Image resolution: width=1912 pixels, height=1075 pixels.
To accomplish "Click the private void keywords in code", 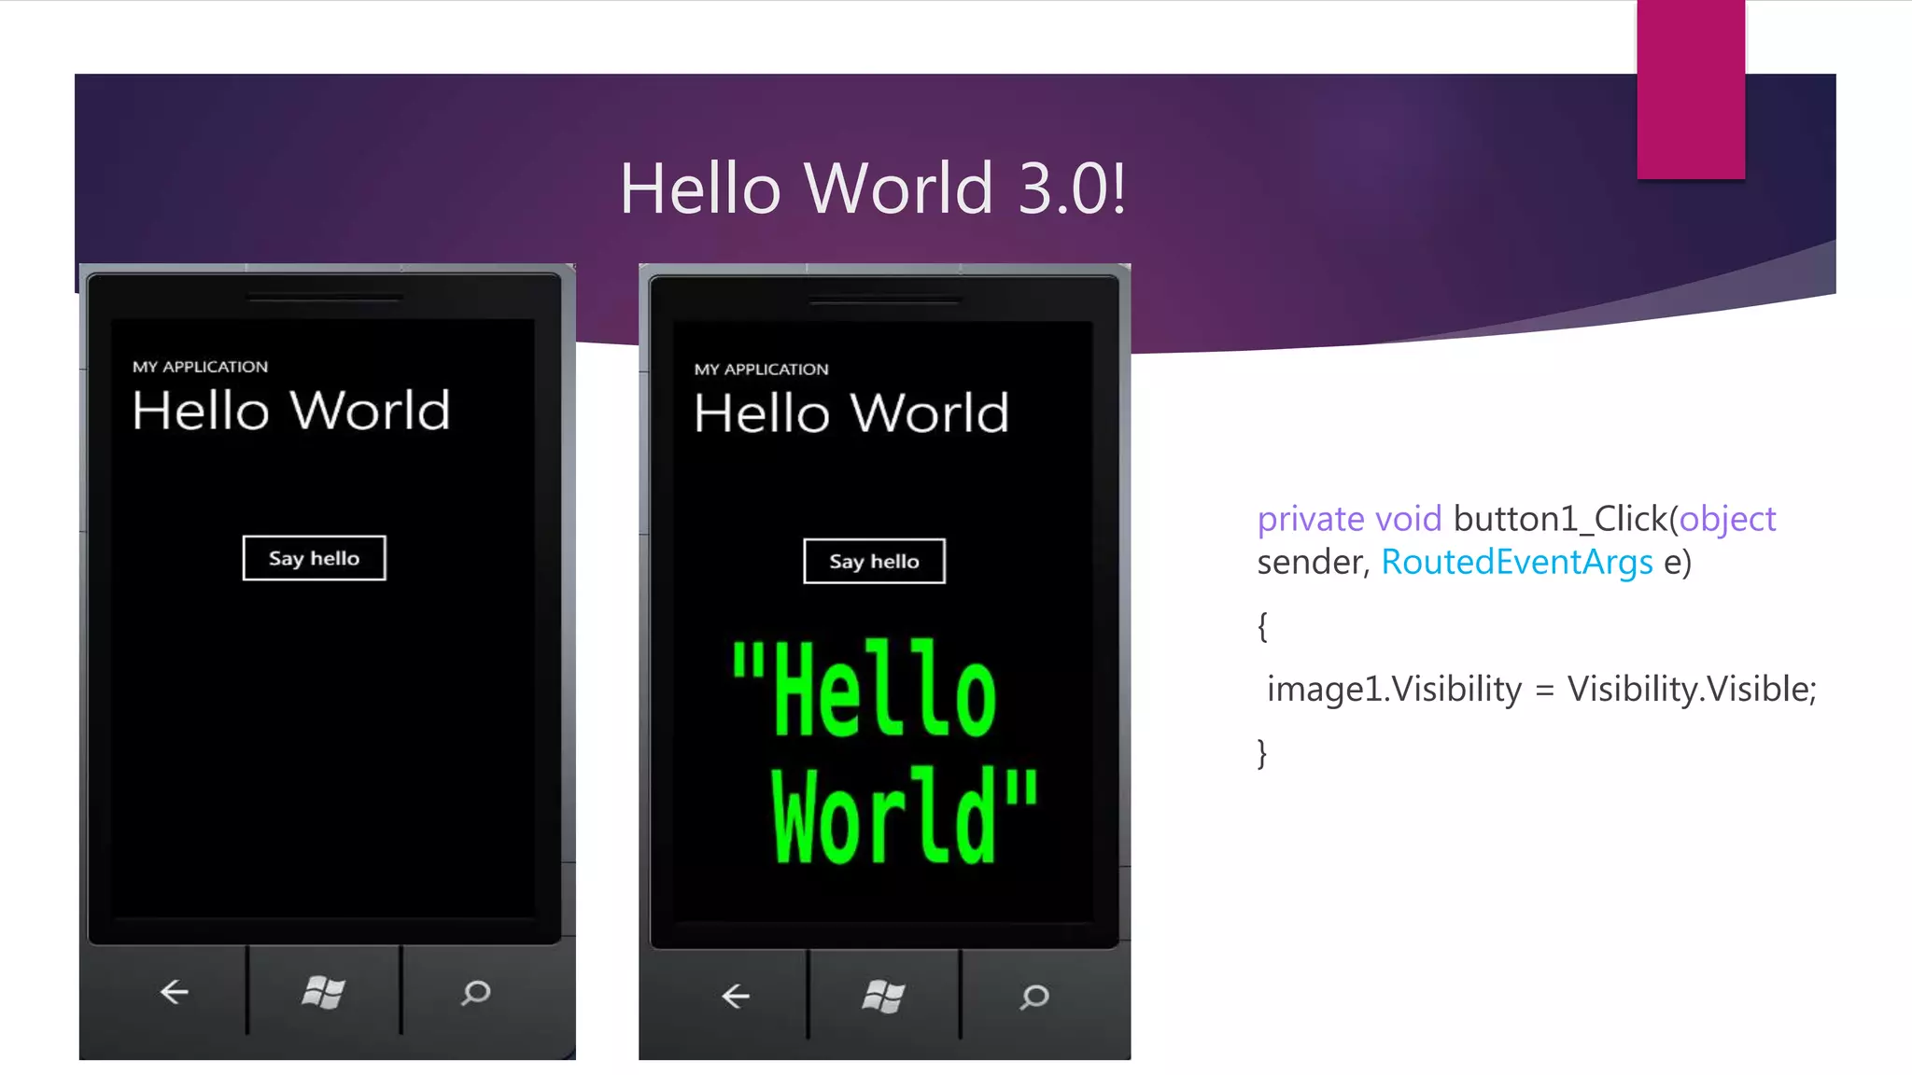I will (x=1349, y=518).
